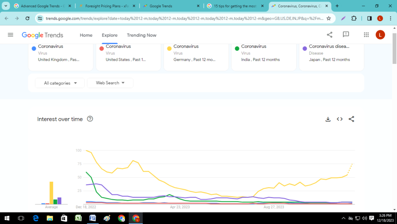397x224 pixels.
Task: Go to the Google Trends Home tab
Action: coord(86,35)
